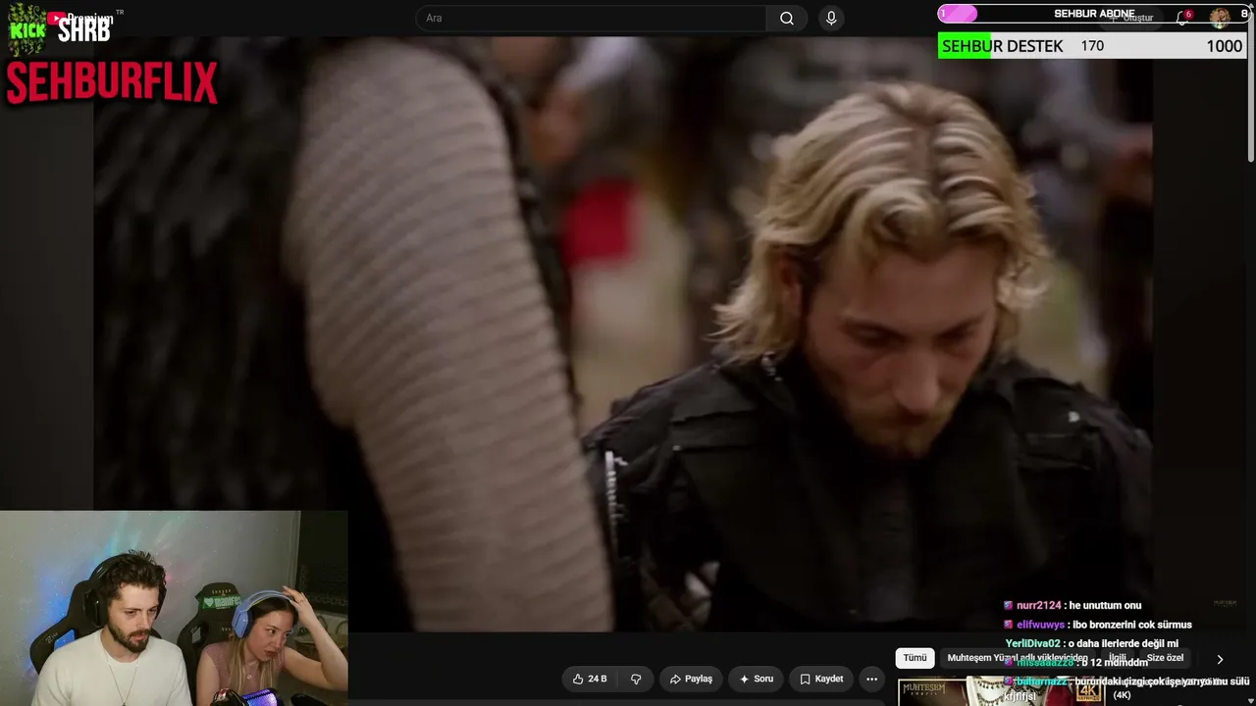1256x706 pixels.
Task: Select the 'Muhteşem Yüzyıl adlı yükleyiciden' chip
Action: pos(1018,658)
